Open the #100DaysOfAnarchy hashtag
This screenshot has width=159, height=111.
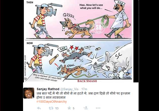click(x=52, y=101)
